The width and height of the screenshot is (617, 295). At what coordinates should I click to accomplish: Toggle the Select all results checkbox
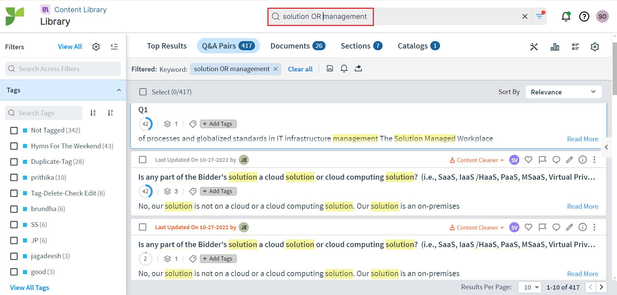(x=143, y=92)
